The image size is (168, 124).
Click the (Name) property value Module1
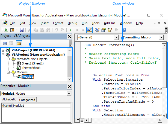pos(42,106)
